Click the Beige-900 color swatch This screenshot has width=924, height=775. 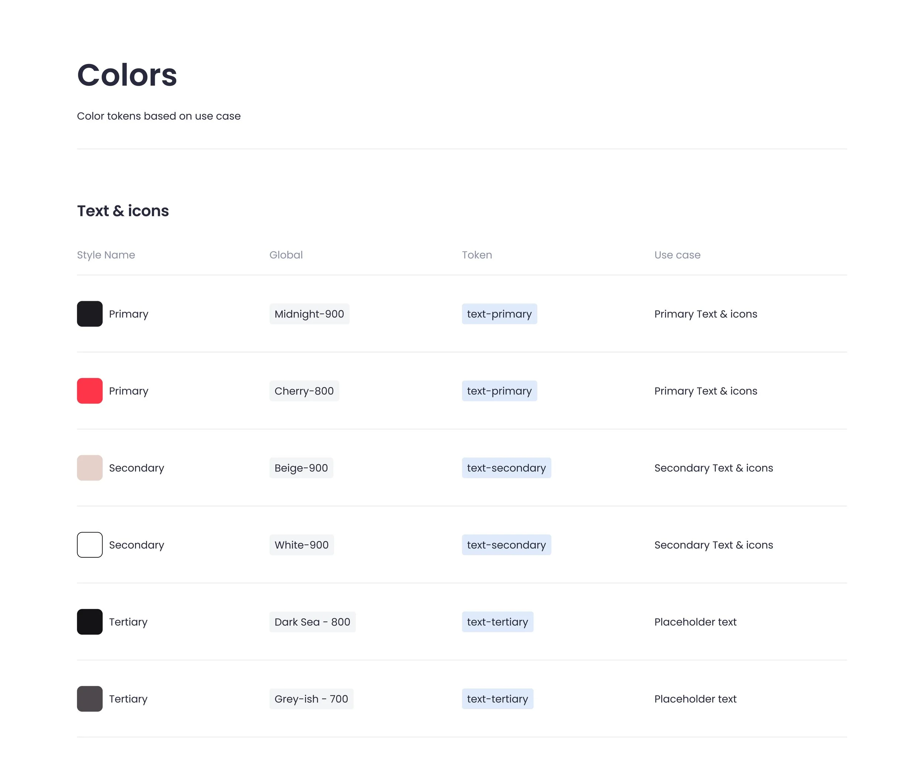[90, 468]
